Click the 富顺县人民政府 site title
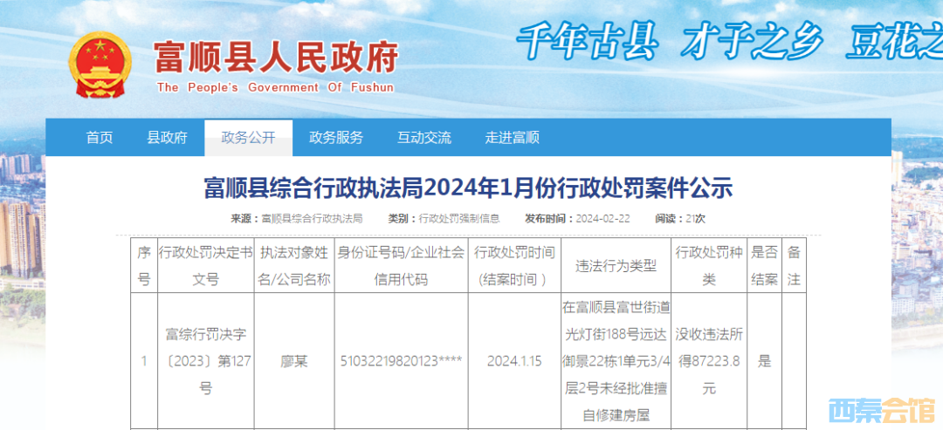This screenshot has height=430, width=943. (275, 58)
